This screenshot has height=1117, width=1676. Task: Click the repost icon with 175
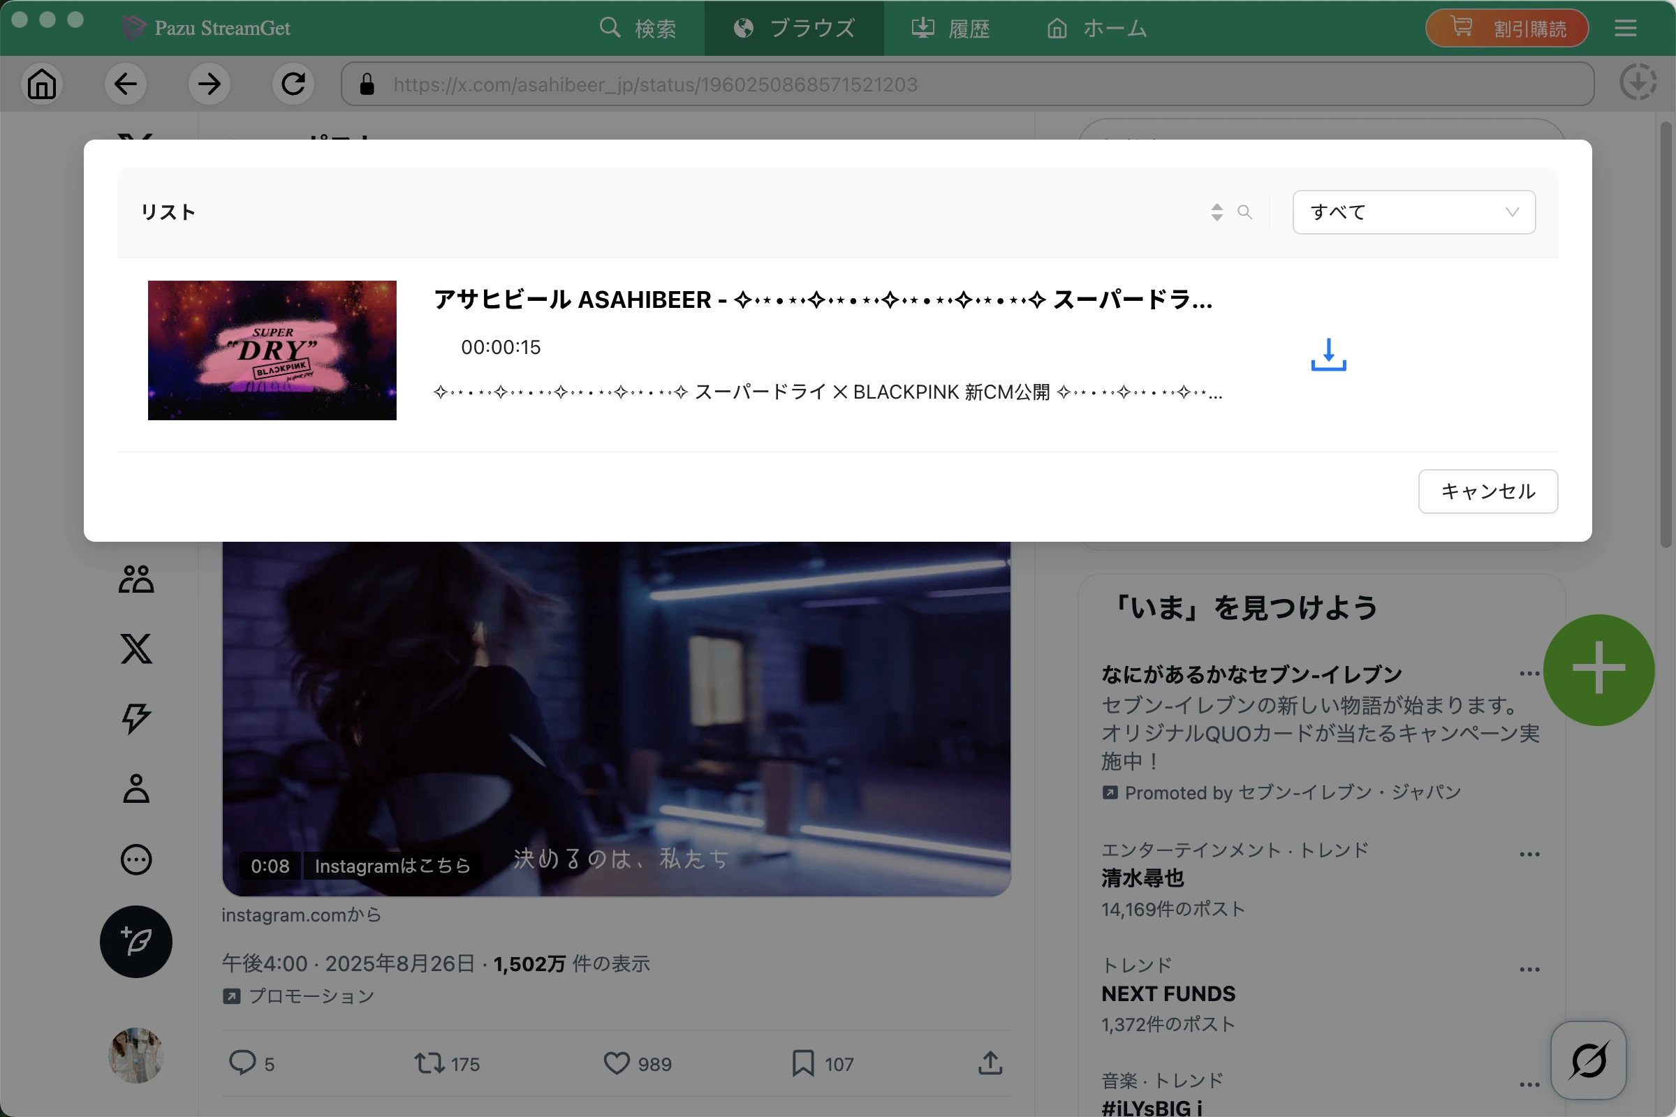click(429, 1063)
